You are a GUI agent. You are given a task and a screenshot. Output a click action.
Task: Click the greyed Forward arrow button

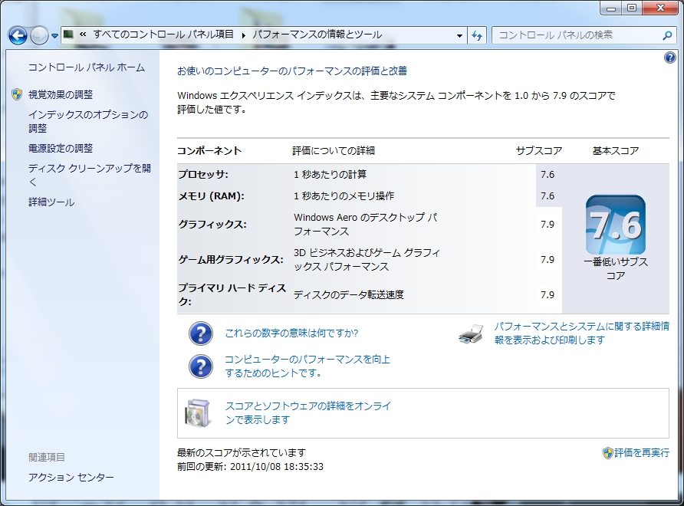(x=39, y=35)
